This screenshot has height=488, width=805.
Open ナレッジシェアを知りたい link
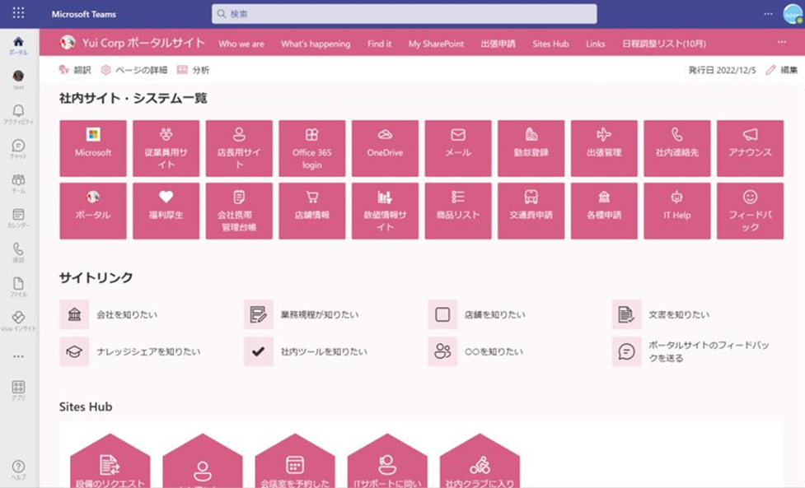coord(130,351)
